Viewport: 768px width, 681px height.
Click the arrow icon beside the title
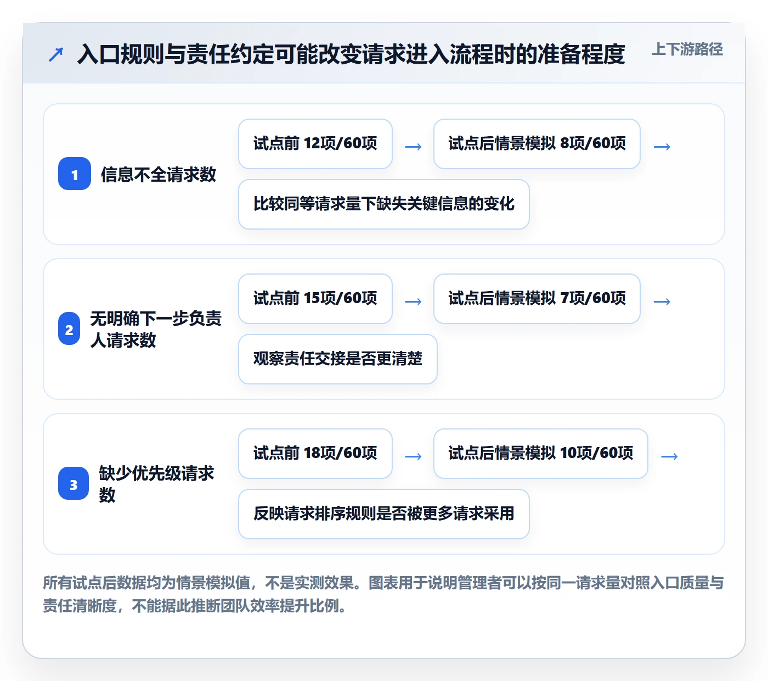[56, 54]
